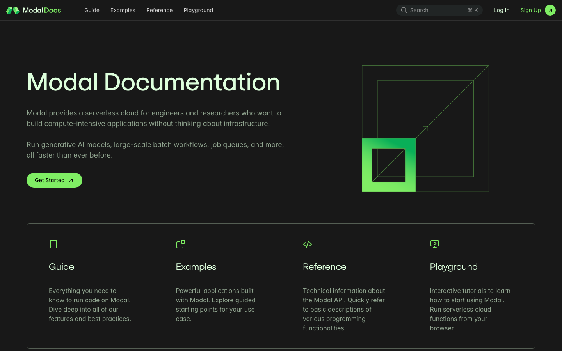Image resolution: width=562 pixels, height=351 pixels.
Task: Click the code brackets icon on Reference card
Action: (x=308, y=244)
